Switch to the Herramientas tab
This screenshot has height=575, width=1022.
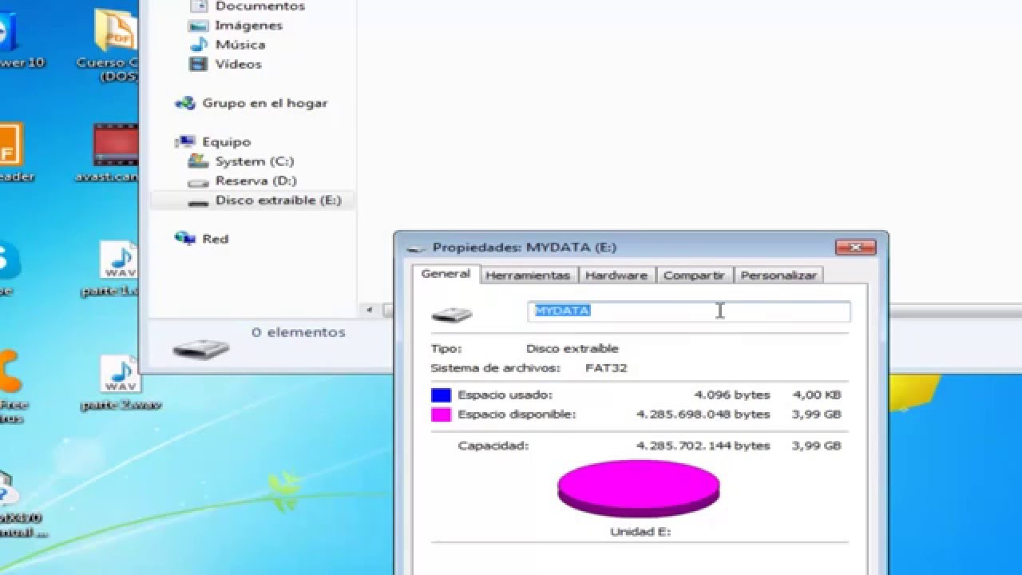point(528,276)
